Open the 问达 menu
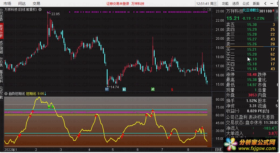The image size is (280, 153). pyautogui.click(x=22, y=4)
